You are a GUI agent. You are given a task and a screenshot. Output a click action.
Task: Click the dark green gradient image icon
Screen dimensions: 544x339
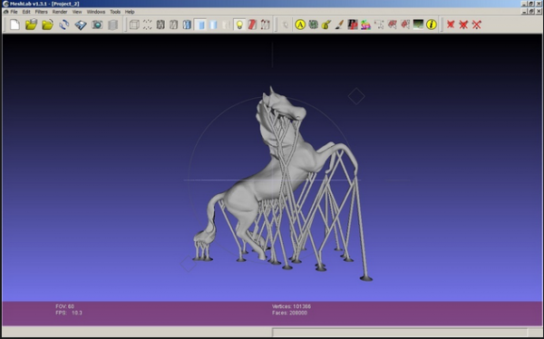(x=418, y=24)
